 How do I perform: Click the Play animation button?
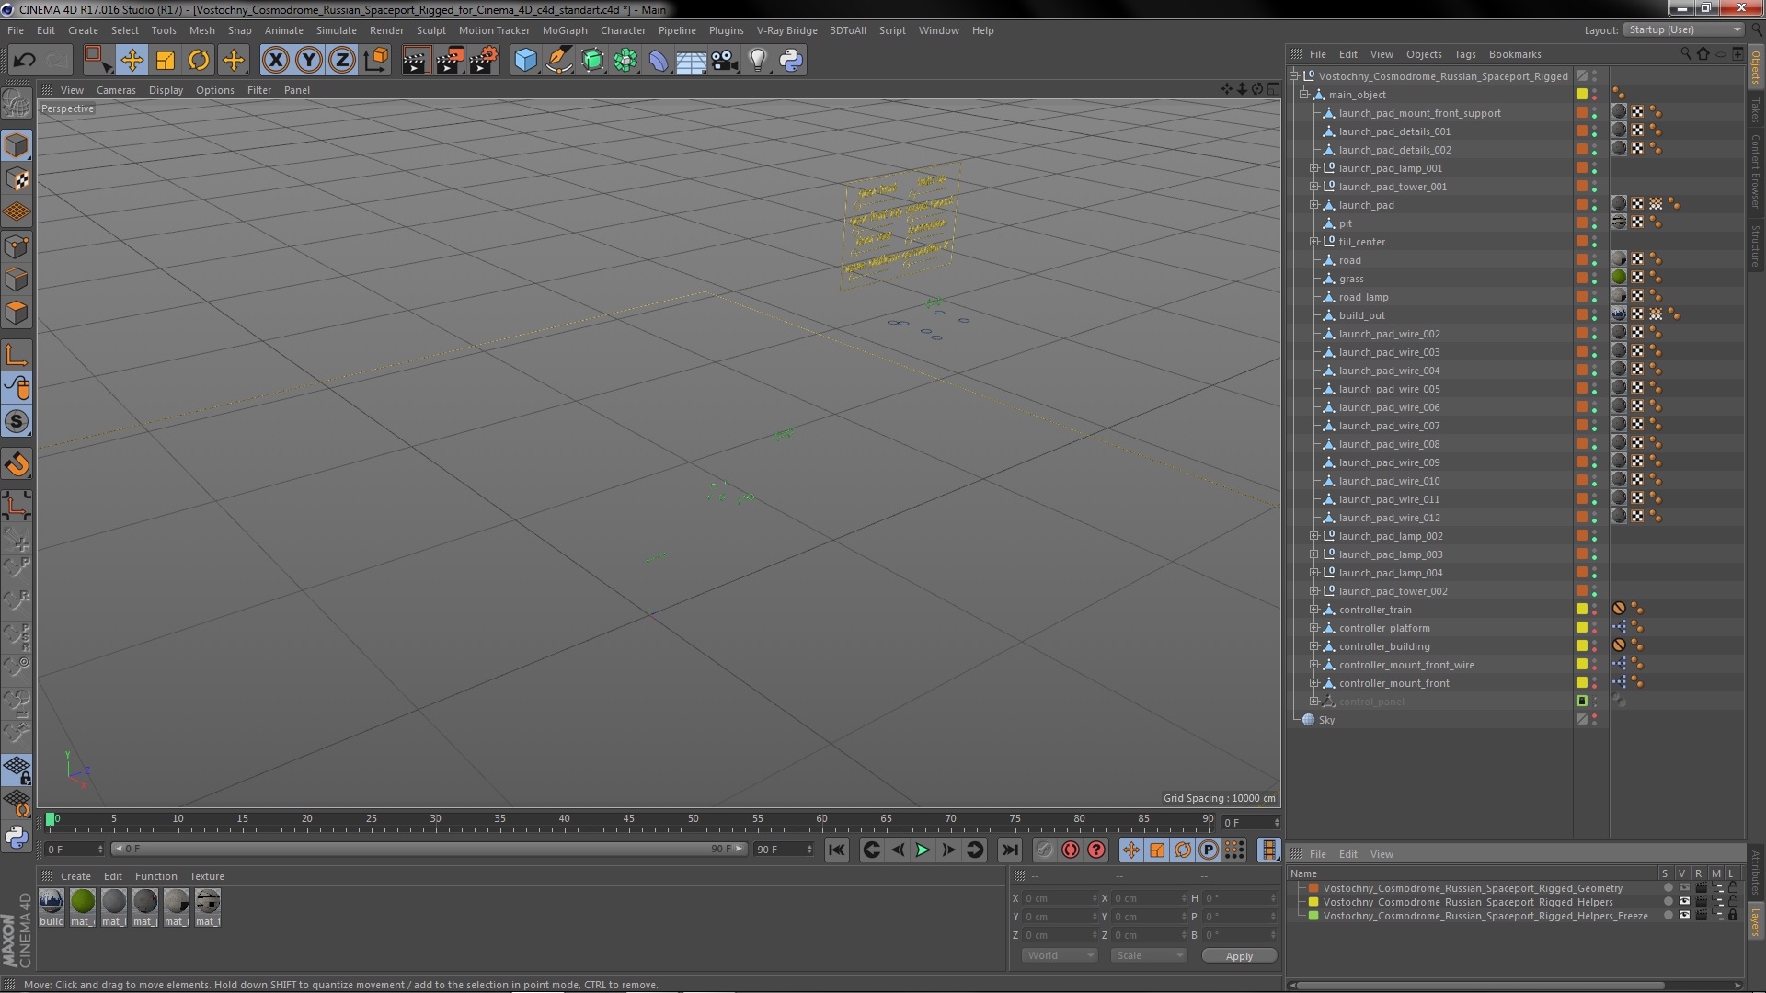(924, 849)
